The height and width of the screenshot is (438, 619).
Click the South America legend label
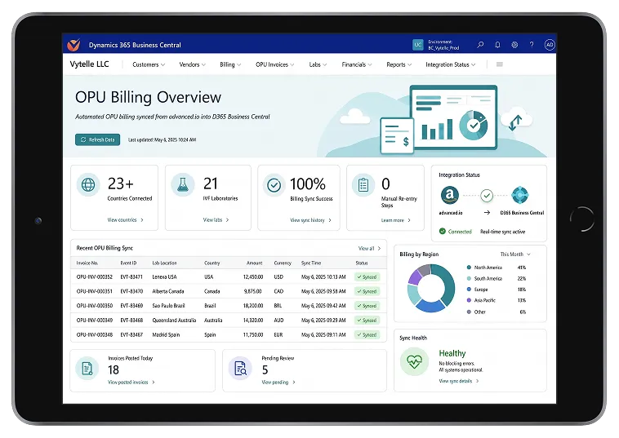pos(488,278)
